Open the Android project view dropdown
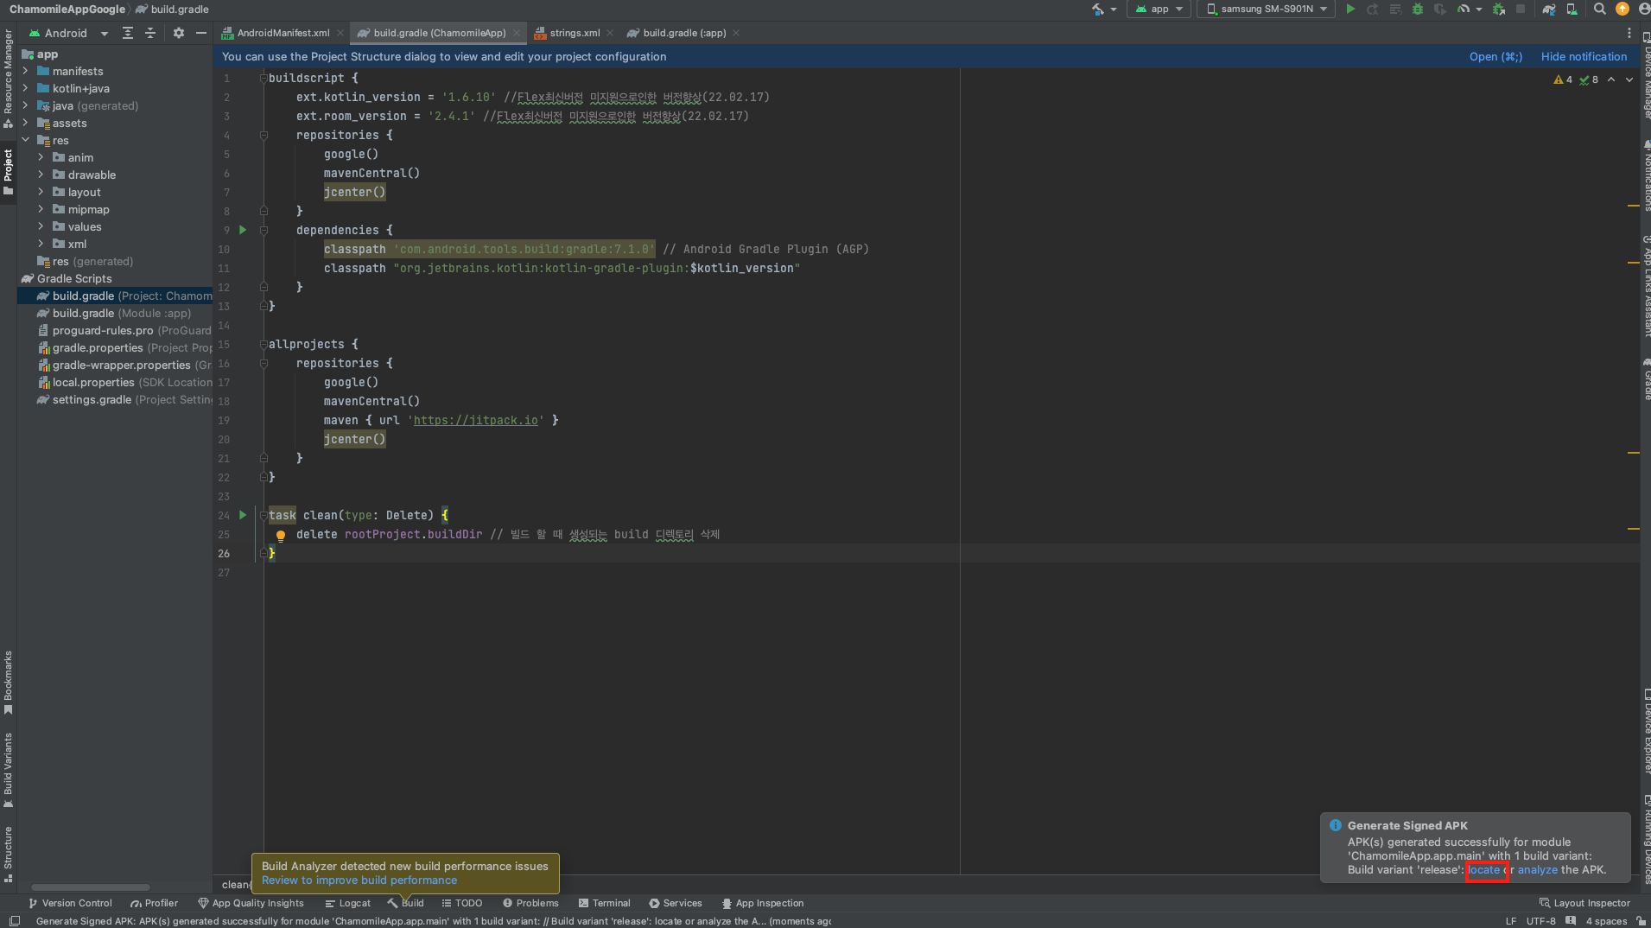The width and height of the screenshot is (1651, 928). (x=69, y=33)
